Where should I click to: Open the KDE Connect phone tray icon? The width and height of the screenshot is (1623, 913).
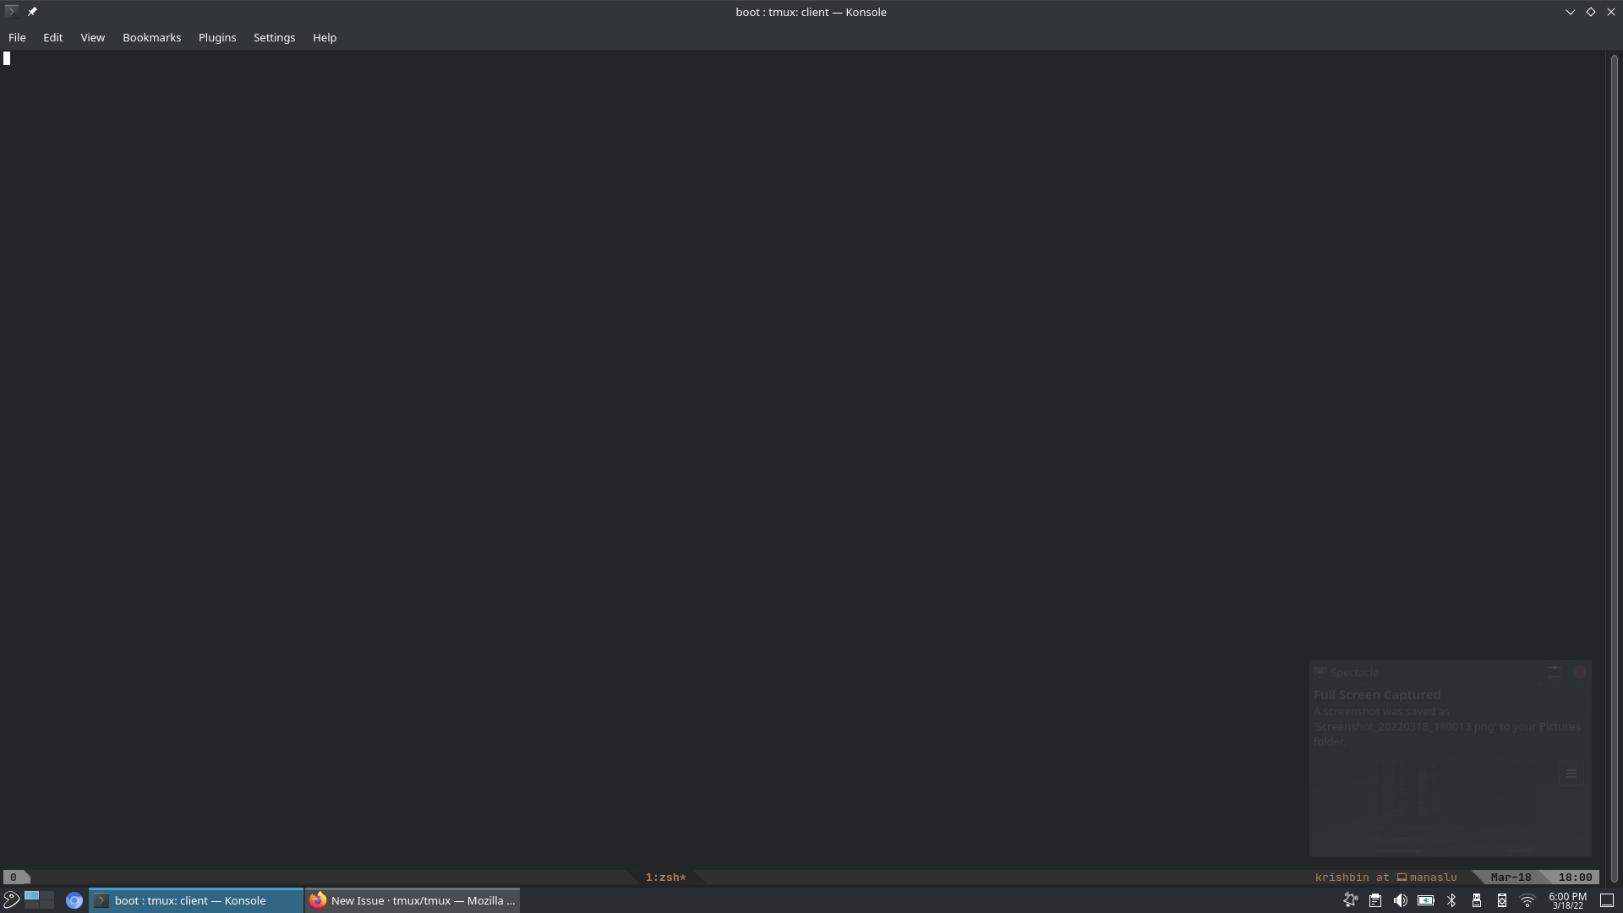tap(1502, 900)
